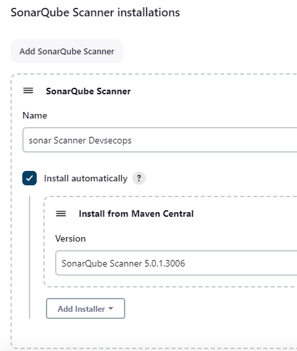Click the SonarQube Scanner section title

(x=89, y=91)
